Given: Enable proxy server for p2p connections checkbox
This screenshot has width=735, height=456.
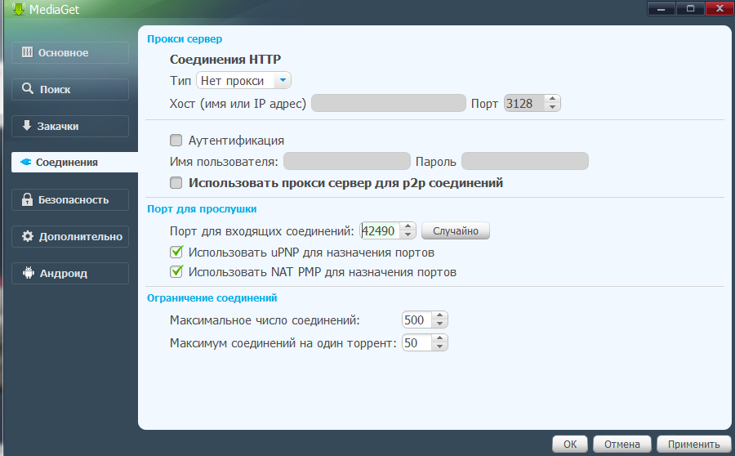Looking at the screenshot, I should [176, 183].
